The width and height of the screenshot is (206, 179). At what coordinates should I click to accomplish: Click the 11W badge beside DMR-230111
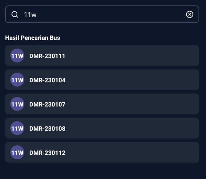click(x=17, y=56)
